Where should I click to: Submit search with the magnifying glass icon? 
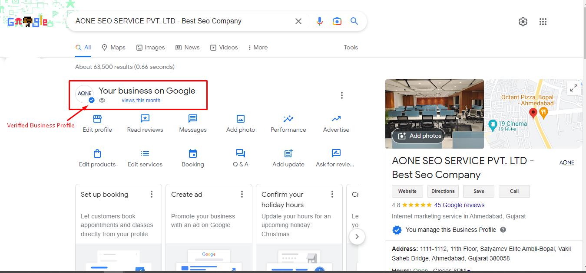(354, 21)
